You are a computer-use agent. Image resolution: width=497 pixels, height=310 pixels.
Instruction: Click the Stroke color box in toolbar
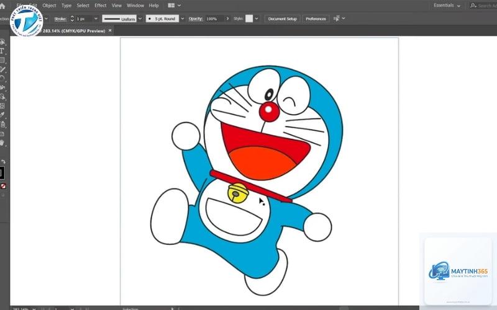click(x=2, y=173)
